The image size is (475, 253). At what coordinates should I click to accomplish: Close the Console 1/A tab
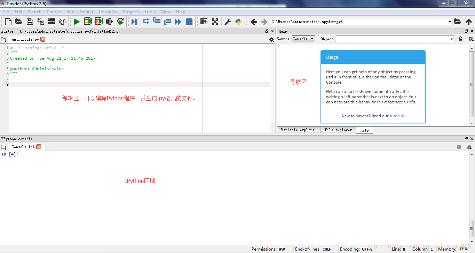(x=39, y=147)
